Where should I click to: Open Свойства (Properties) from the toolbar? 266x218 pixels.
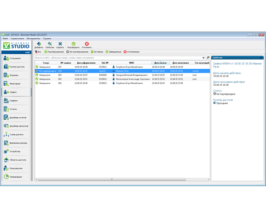(x=50, y=45)
